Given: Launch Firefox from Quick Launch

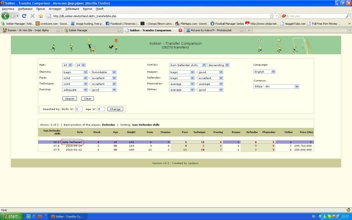Looking at the screenshot, I should [40, 217].
